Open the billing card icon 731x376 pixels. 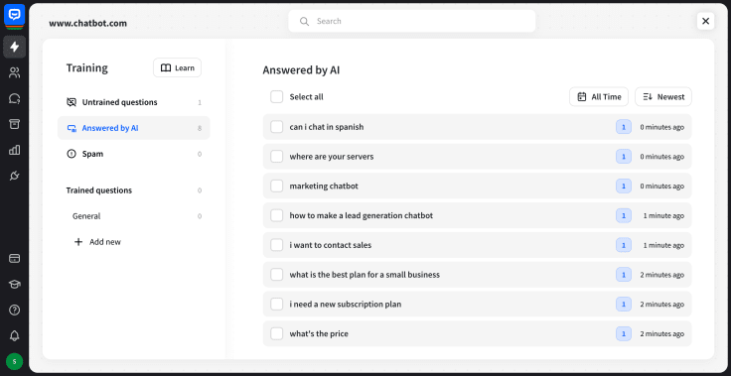tap(15, 258)
